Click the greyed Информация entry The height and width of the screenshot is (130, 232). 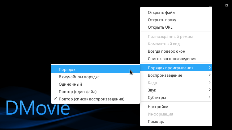(x=176, y=114)
